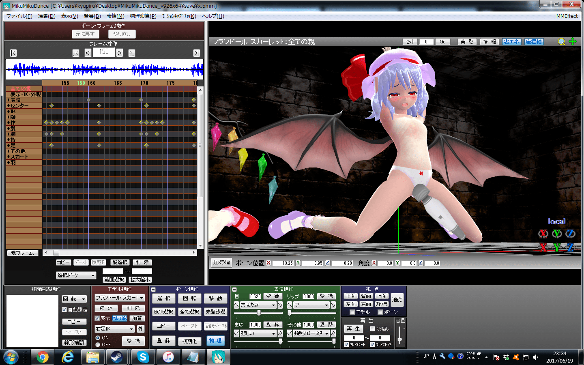Click previous lip morph arrow
Screen dimensions: 584x365
(290, 305)
